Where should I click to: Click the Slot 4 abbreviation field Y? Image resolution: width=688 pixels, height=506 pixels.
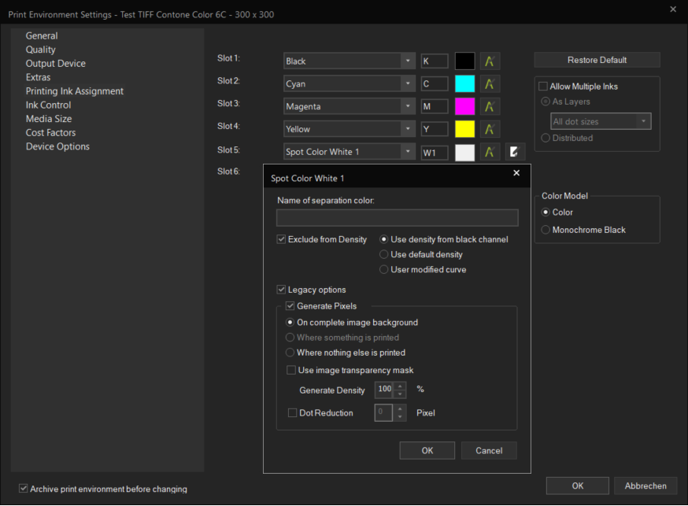click(x=435, y=129)
